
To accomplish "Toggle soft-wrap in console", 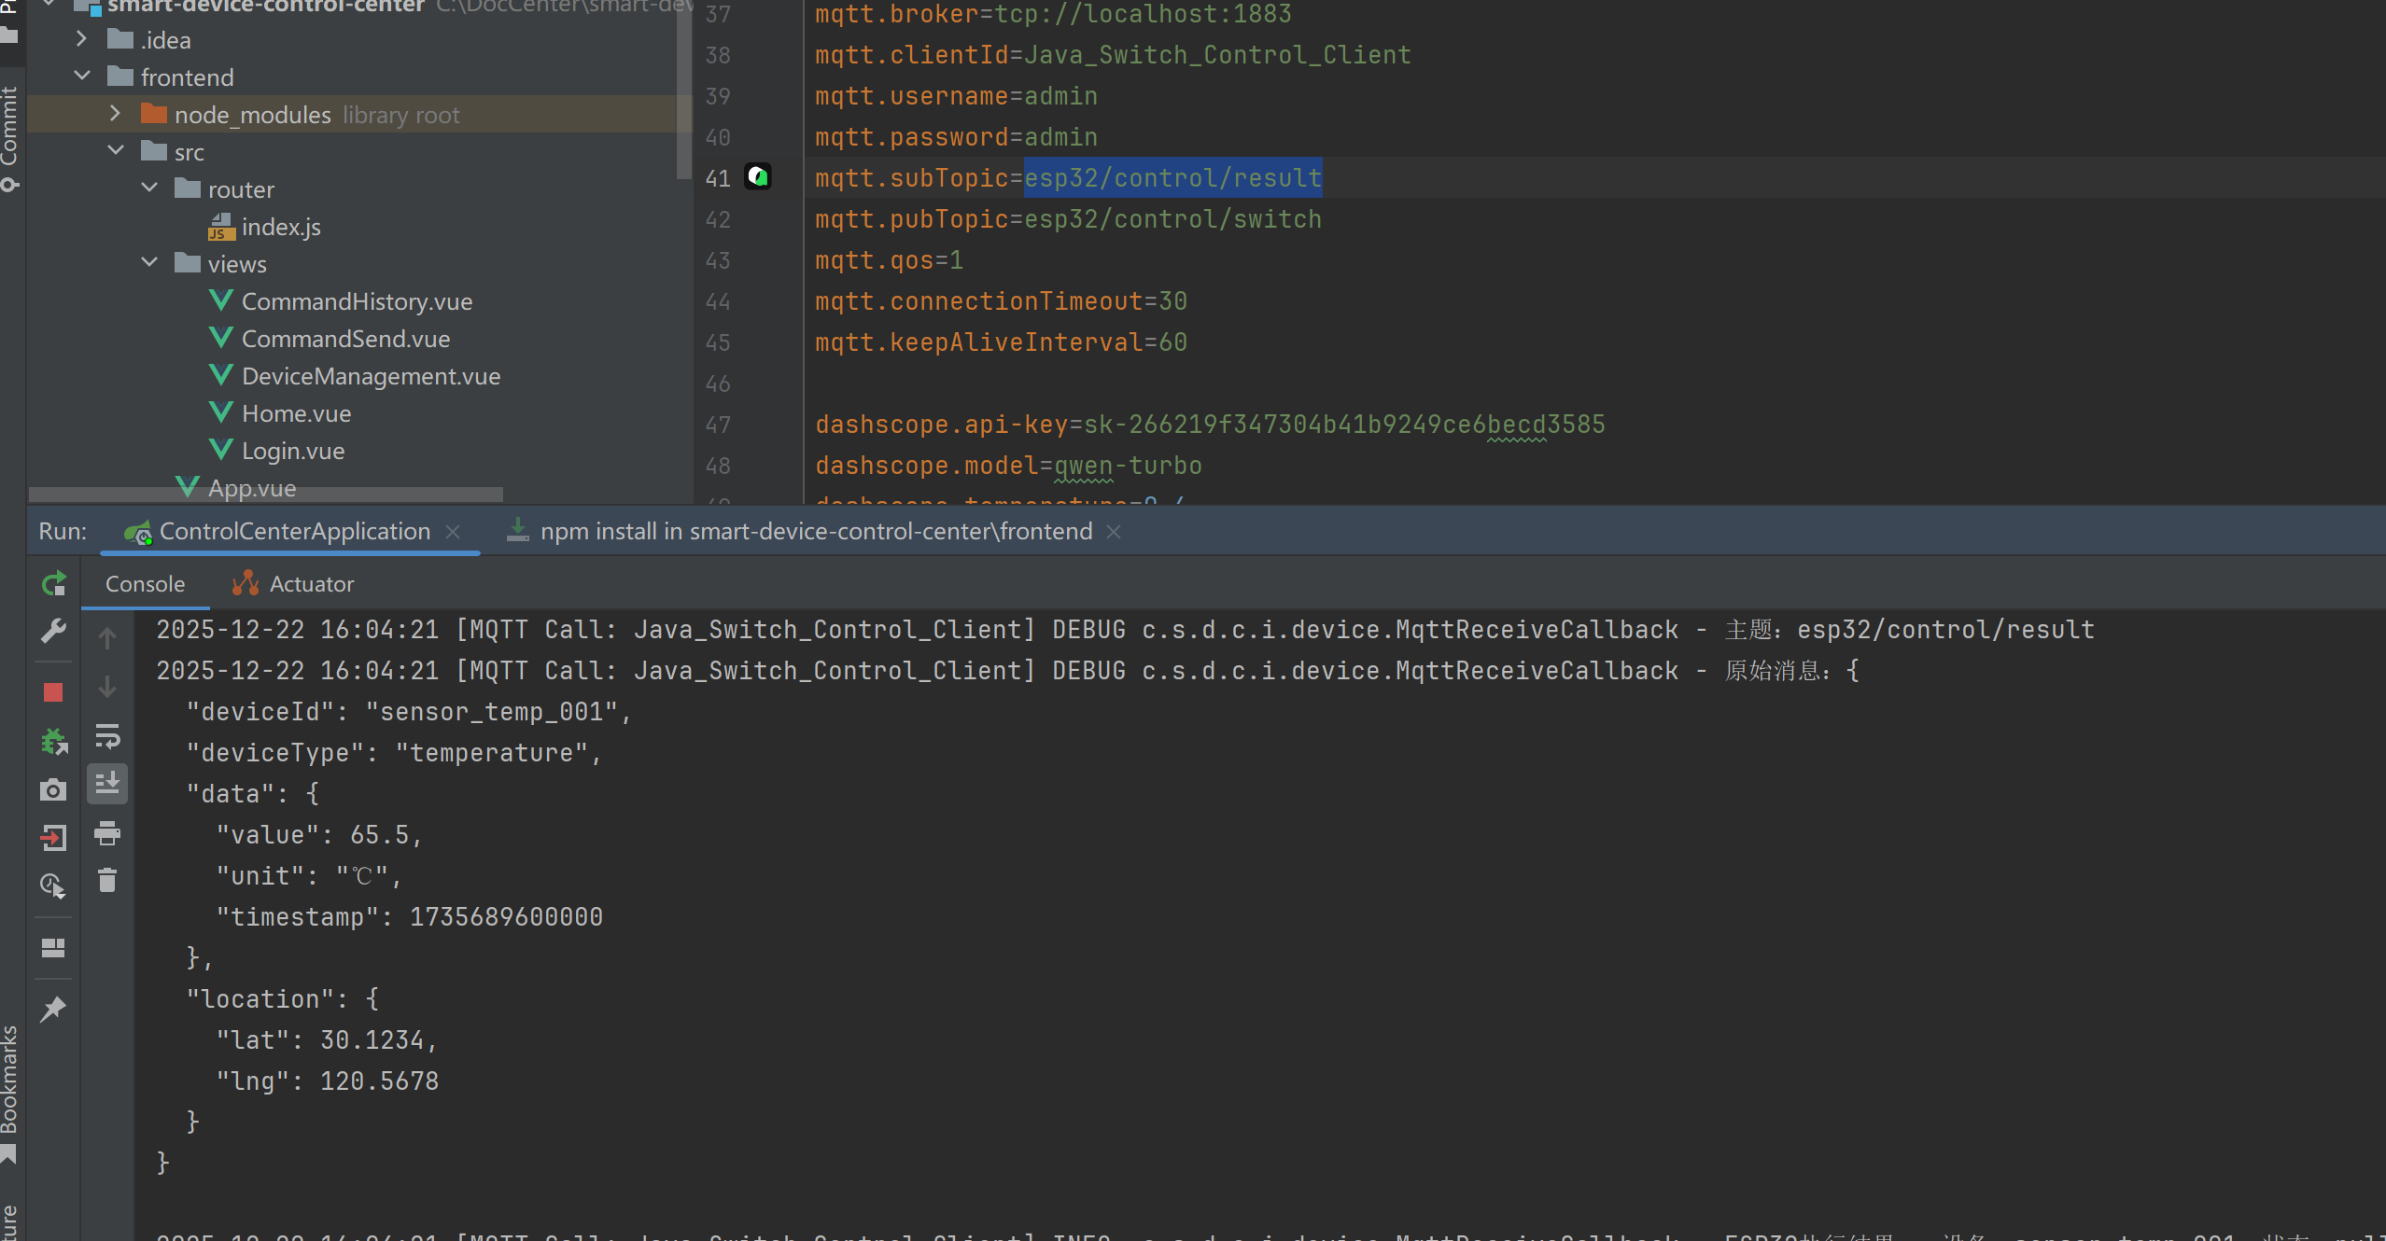I will click(x=107, y=737).
